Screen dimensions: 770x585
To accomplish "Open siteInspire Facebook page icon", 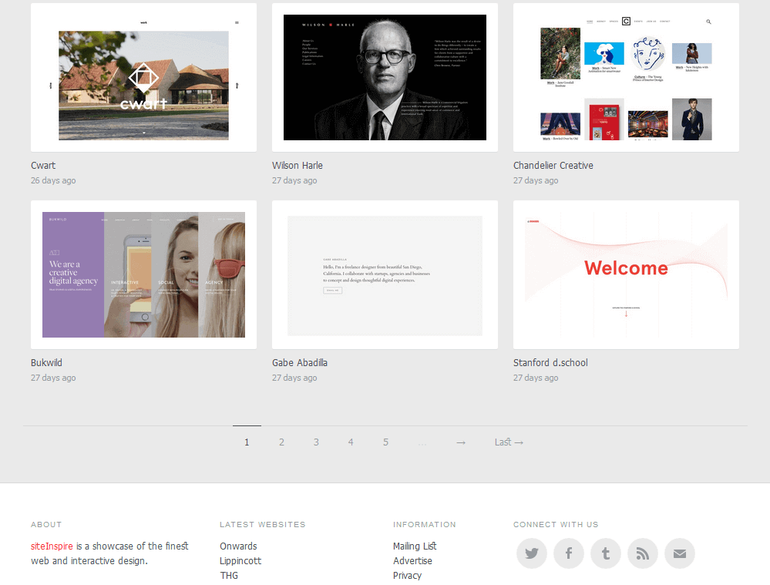I will [569, 553].
